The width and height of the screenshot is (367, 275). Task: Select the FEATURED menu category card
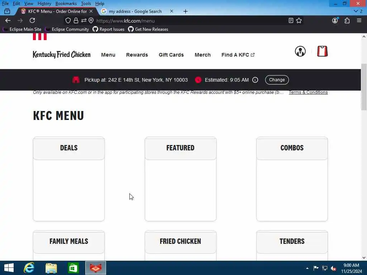pyautogui.click(x=181, y=179)
